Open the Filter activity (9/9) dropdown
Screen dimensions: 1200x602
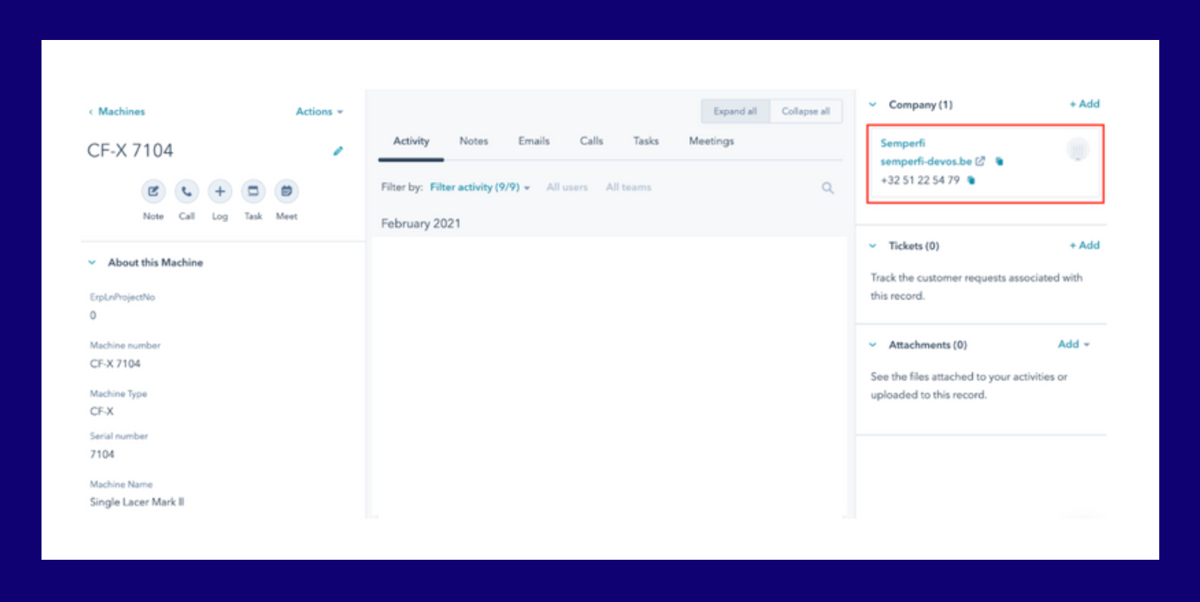coord(480,187)
